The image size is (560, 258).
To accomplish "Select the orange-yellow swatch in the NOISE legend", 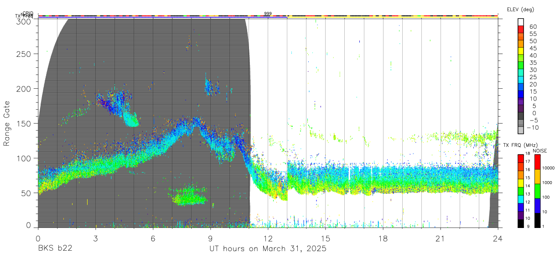I will coord(537,177).
